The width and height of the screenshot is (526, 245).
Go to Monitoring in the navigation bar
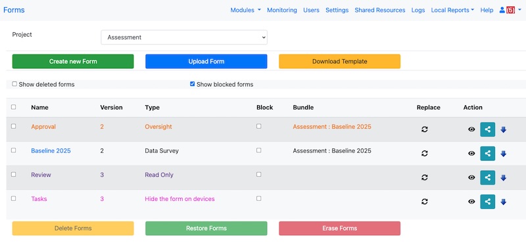tap(282, 10)
